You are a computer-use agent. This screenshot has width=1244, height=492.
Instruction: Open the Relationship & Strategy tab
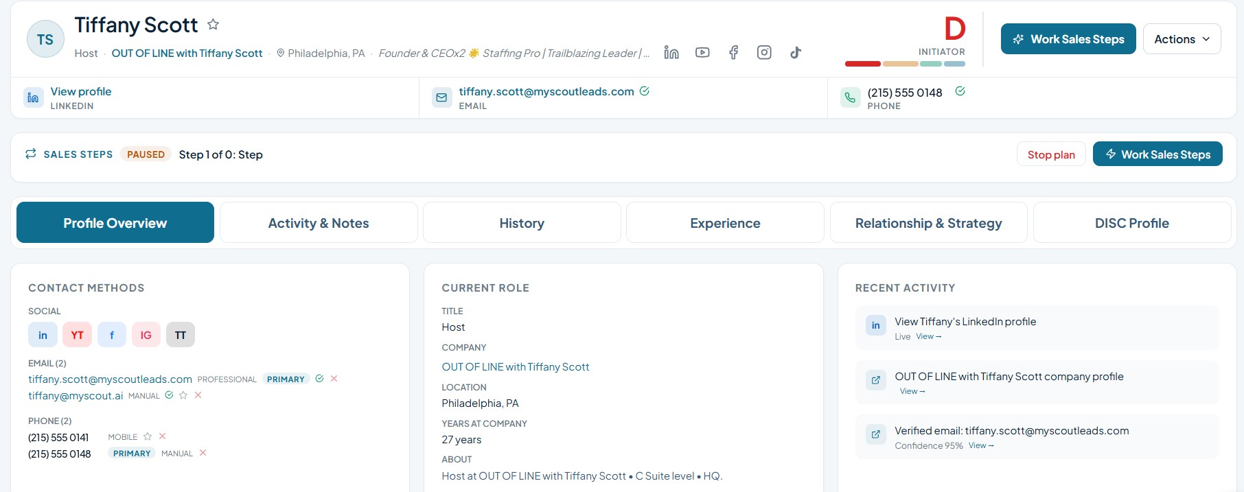click(928, 222)
